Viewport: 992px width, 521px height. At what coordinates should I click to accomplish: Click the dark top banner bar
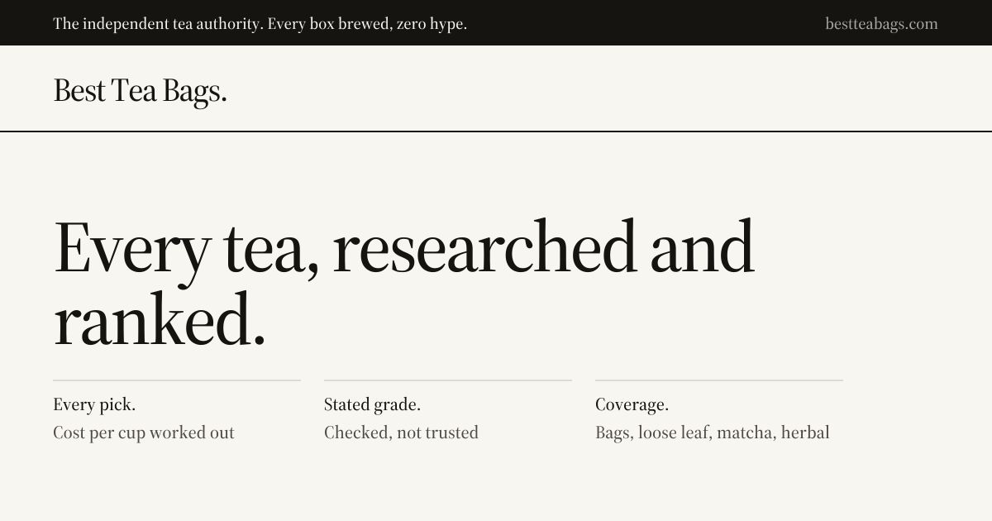pyautogui.click(x=496, y=22)
